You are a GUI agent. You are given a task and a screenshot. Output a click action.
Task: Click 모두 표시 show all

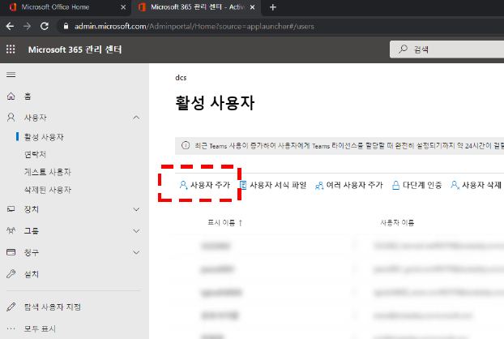[40, 328]
